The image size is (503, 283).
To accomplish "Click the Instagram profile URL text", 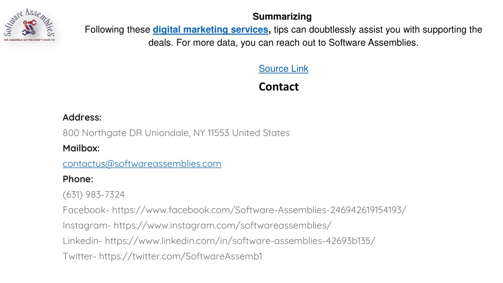I will 223,225.
